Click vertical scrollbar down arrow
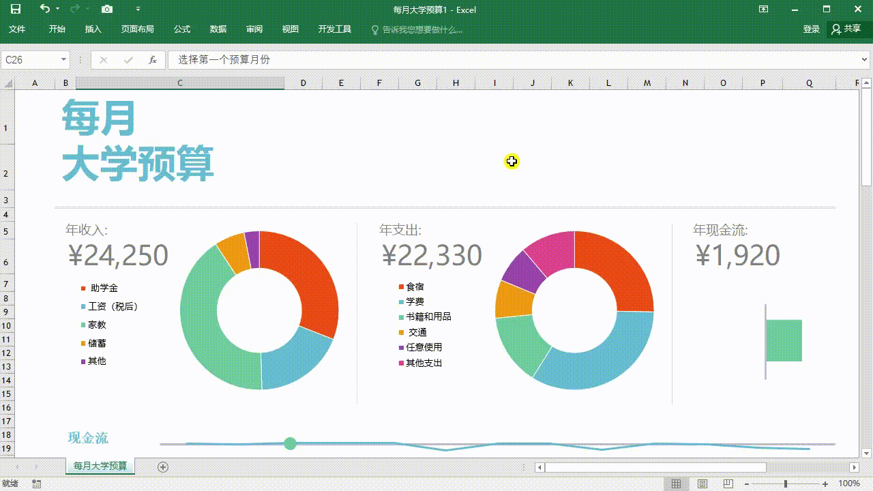The width and height of the screenshot is (873, 491). point(867,453)
